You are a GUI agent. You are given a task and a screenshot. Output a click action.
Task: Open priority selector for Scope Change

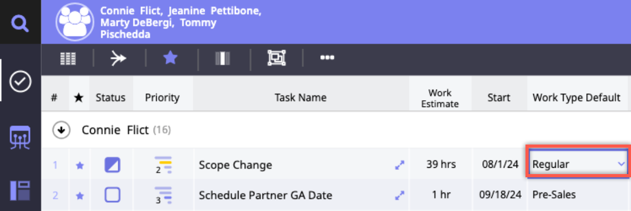pyautogui.click(x=163, y=165)
